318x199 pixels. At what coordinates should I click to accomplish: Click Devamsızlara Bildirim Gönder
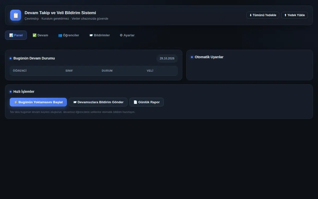point(98,102)
